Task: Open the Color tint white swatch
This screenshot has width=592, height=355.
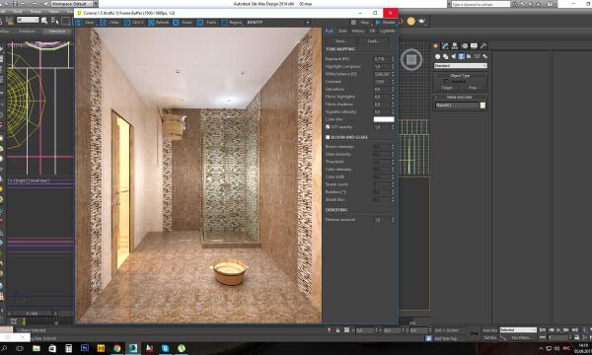Action: point(384,119)
